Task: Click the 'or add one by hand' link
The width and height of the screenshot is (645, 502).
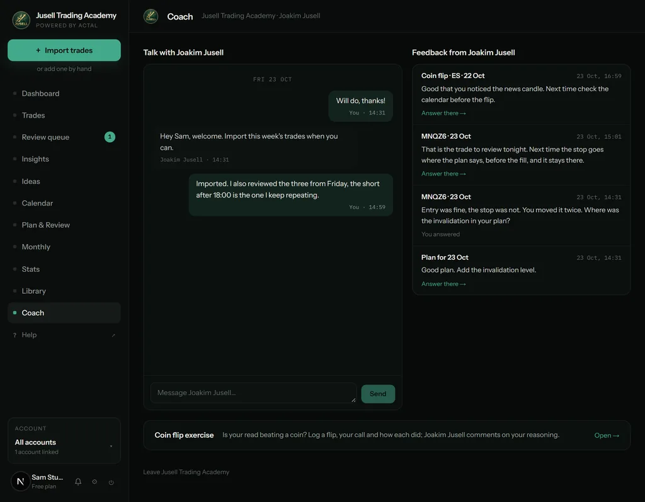Action: [64, 69]
